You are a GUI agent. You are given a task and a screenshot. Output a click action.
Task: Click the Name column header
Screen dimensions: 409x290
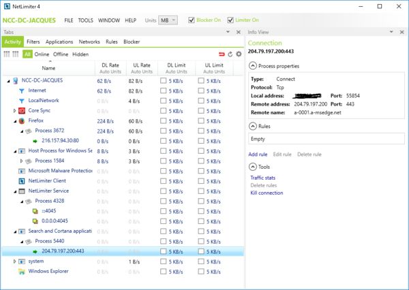point(48,68)
